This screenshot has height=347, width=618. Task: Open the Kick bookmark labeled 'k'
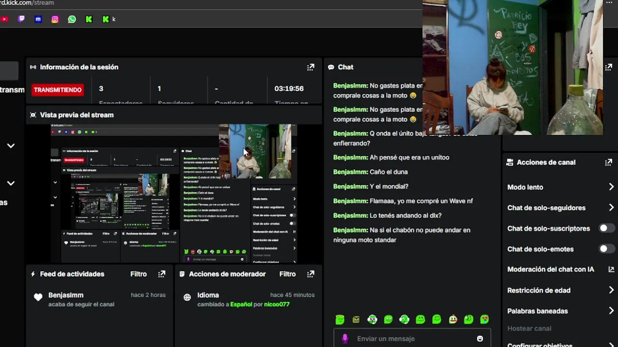(109, 19)
